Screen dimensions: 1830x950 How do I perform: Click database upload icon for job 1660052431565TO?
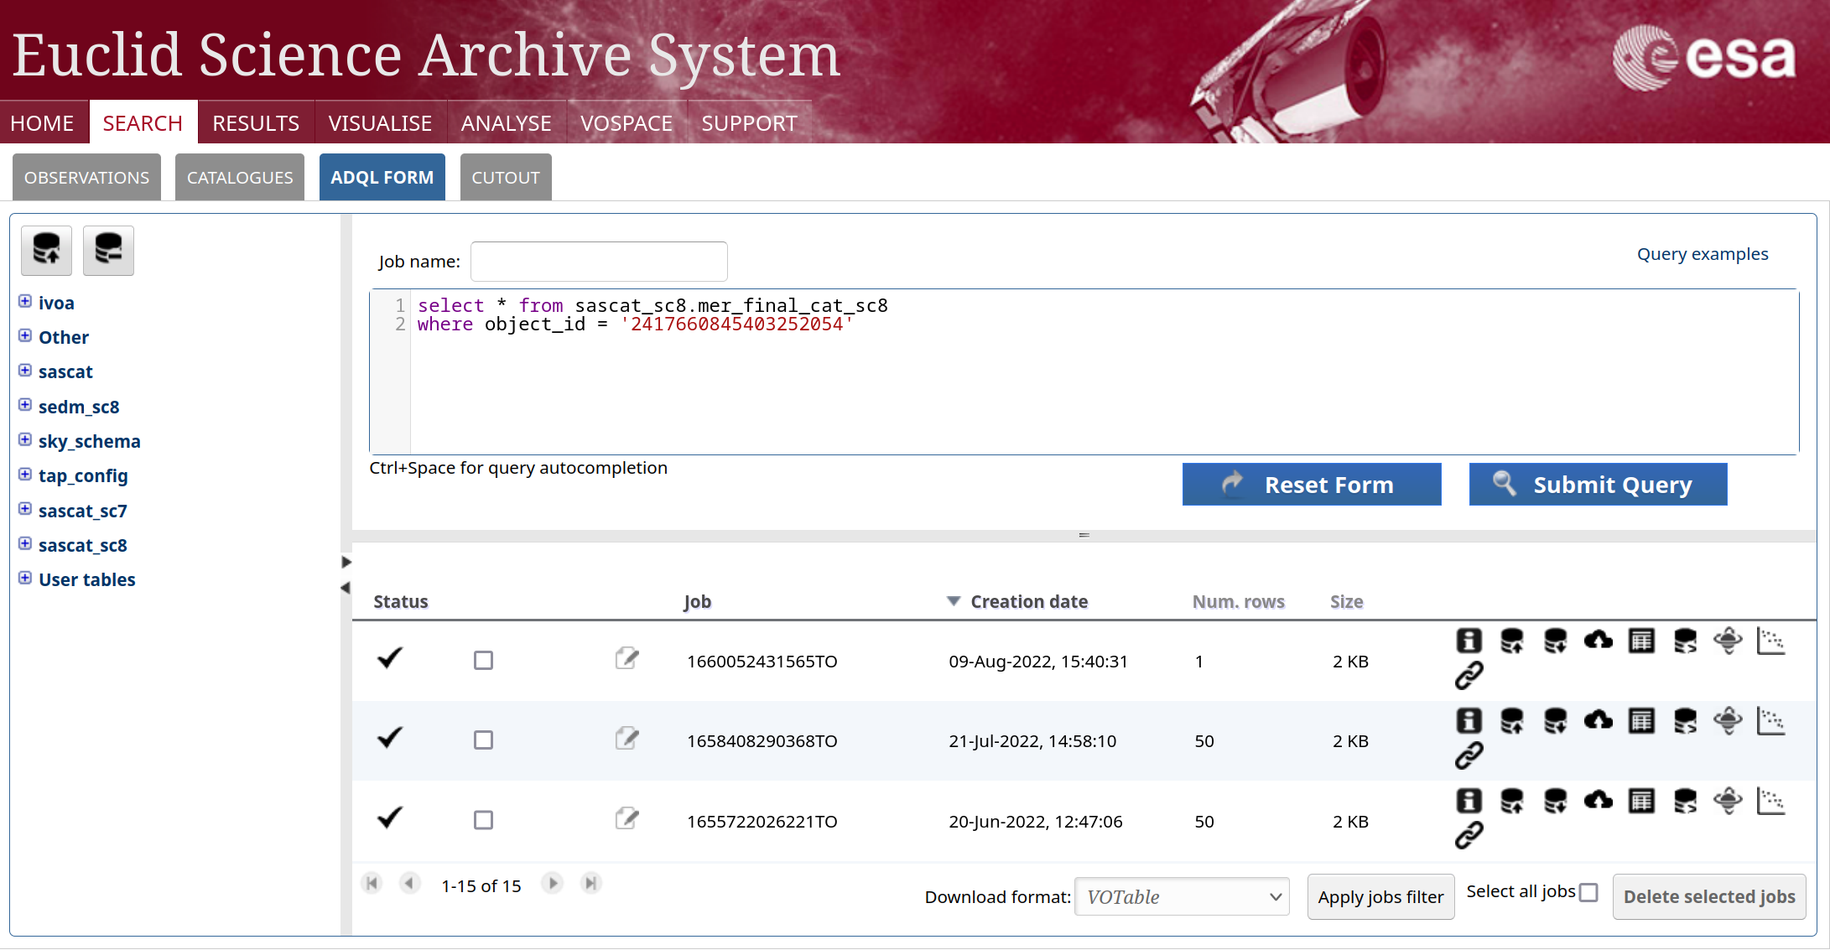pos(1512,641)
